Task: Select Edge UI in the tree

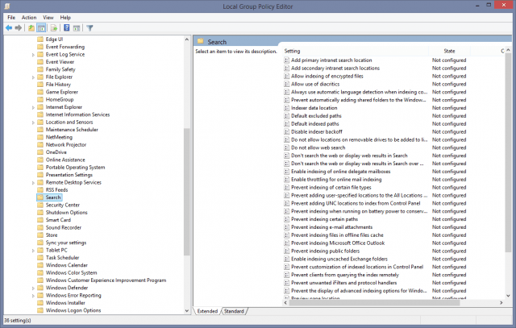Action: [54, 39]
